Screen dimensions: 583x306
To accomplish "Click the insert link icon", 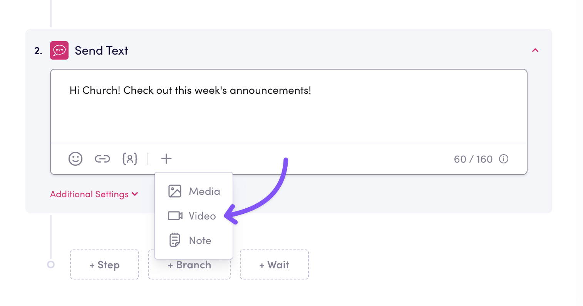I will click(x=102, y=159).
